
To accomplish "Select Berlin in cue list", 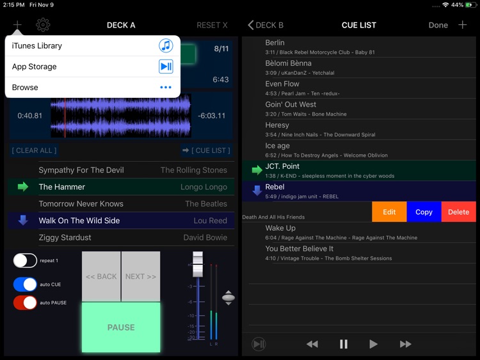I will click(x=359, y=47).
